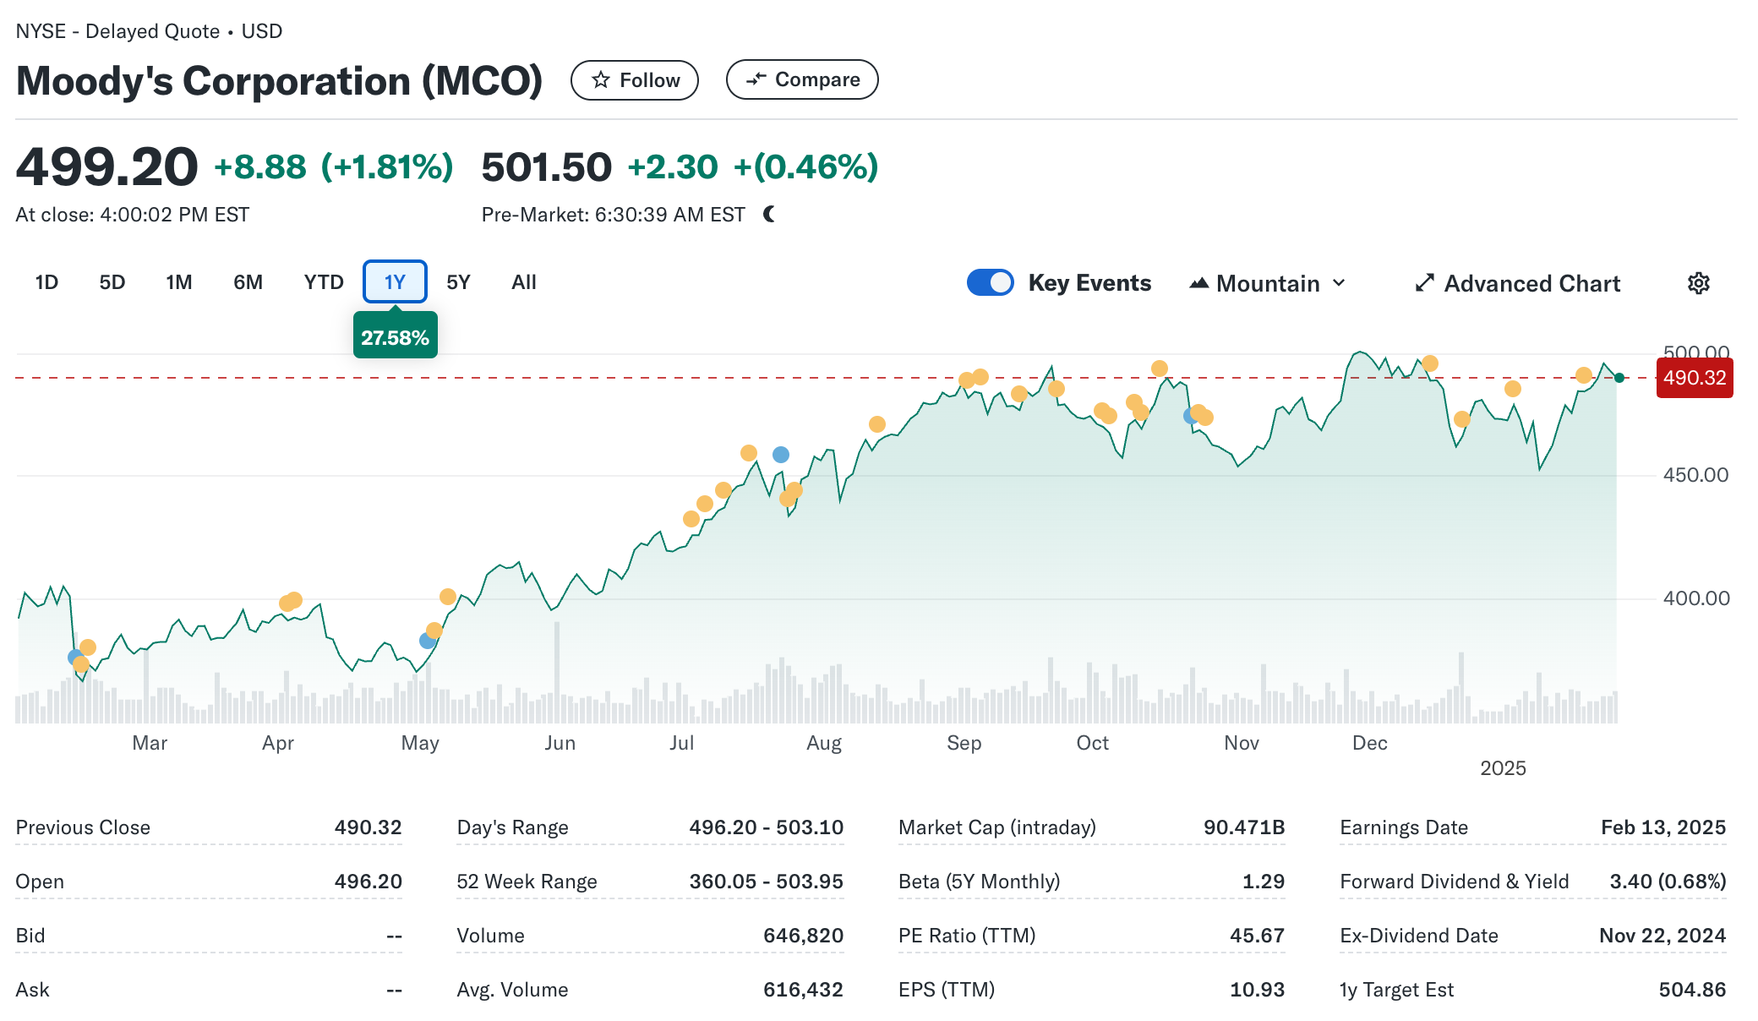Screen dimensions: 1758x1021
Task: Click the orange event dot near December peak
Action: [x=1430, y=363]
